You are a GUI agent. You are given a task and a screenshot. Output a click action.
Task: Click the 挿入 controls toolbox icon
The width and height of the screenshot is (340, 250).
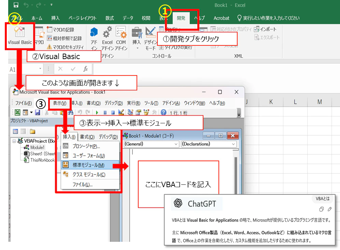137,33
